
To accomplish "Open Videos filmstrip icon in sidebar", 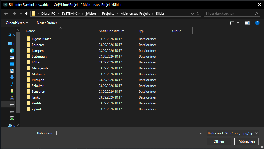I will [12, 97].
